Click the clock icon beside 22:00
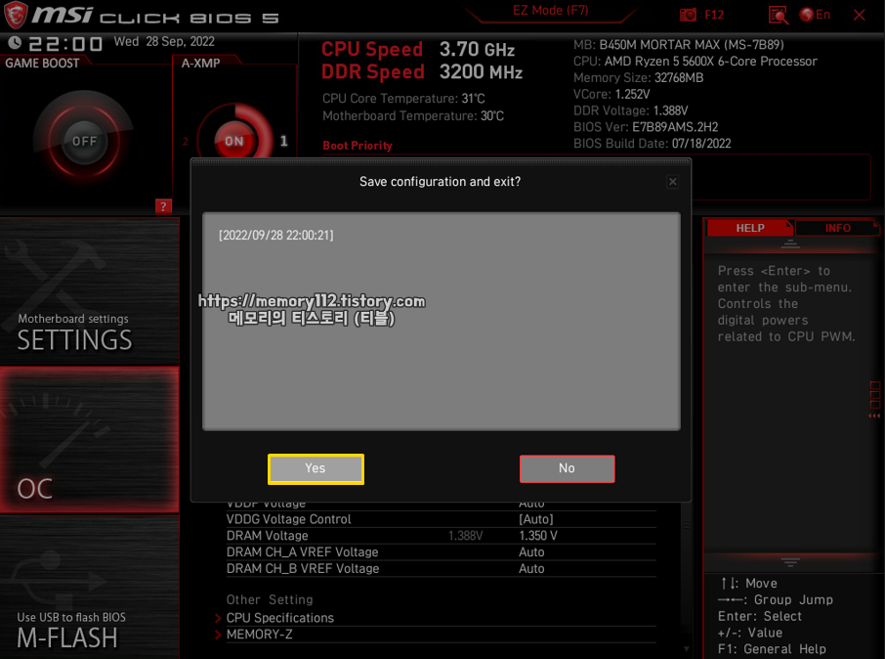 [x=15, y=42]
